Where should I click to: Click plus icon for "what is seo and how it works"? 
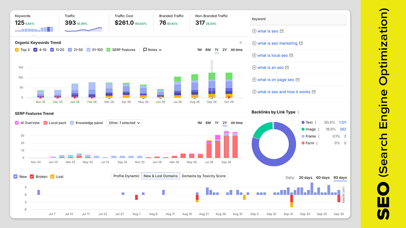pos(254,92)
